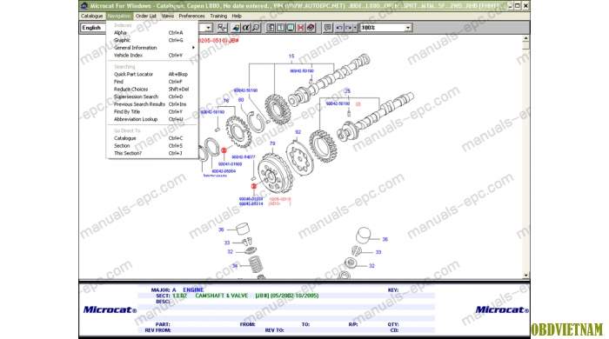Click callout number 79 on diagram
609x339 pixels.
[x=272, y=143]
